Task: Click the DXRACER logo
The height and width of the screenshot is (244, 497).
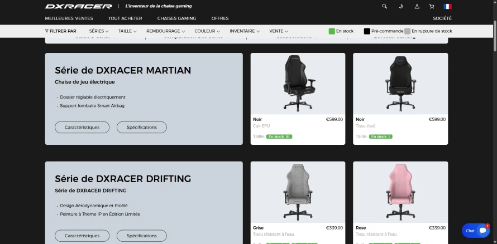Action: pyautogui.click(x=78, y=6)
